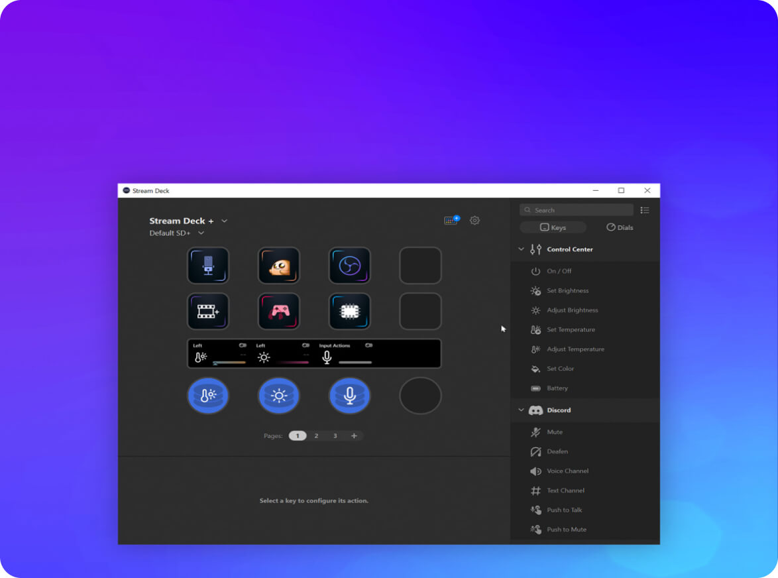Go to page 1
778x578 pixels.
click(x=297, y=435)
